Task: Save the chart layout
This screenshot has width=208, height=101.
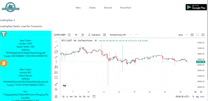Action: click(x=181, y=35)
